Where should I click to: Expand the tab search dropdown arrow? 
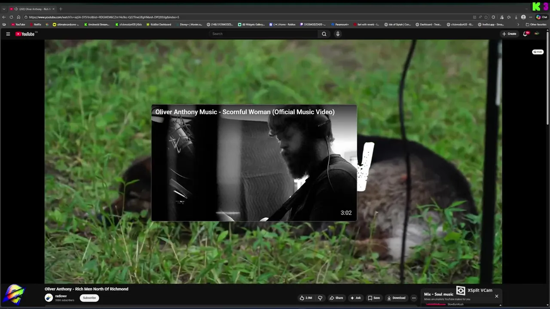4,9
